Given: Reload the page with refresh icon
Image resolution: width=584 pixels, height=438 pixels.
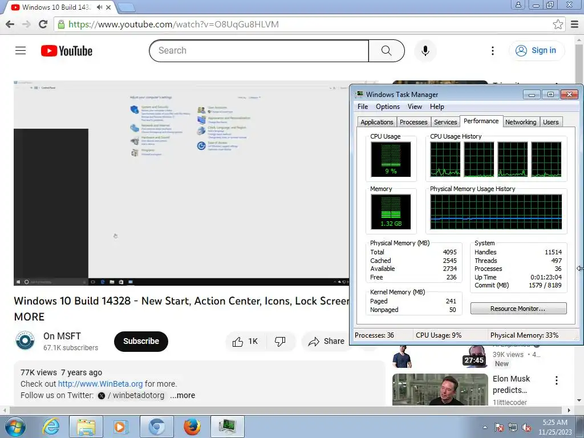Looking at the screenshot, I should (x=43, y=24).
